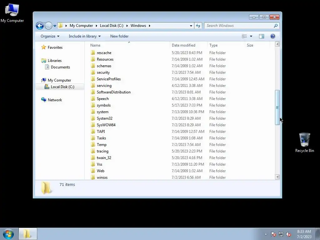Image resolution: width=320 pixels, height=240 pixels.
Task: Select the system folder icon
Action: [93, 112]
